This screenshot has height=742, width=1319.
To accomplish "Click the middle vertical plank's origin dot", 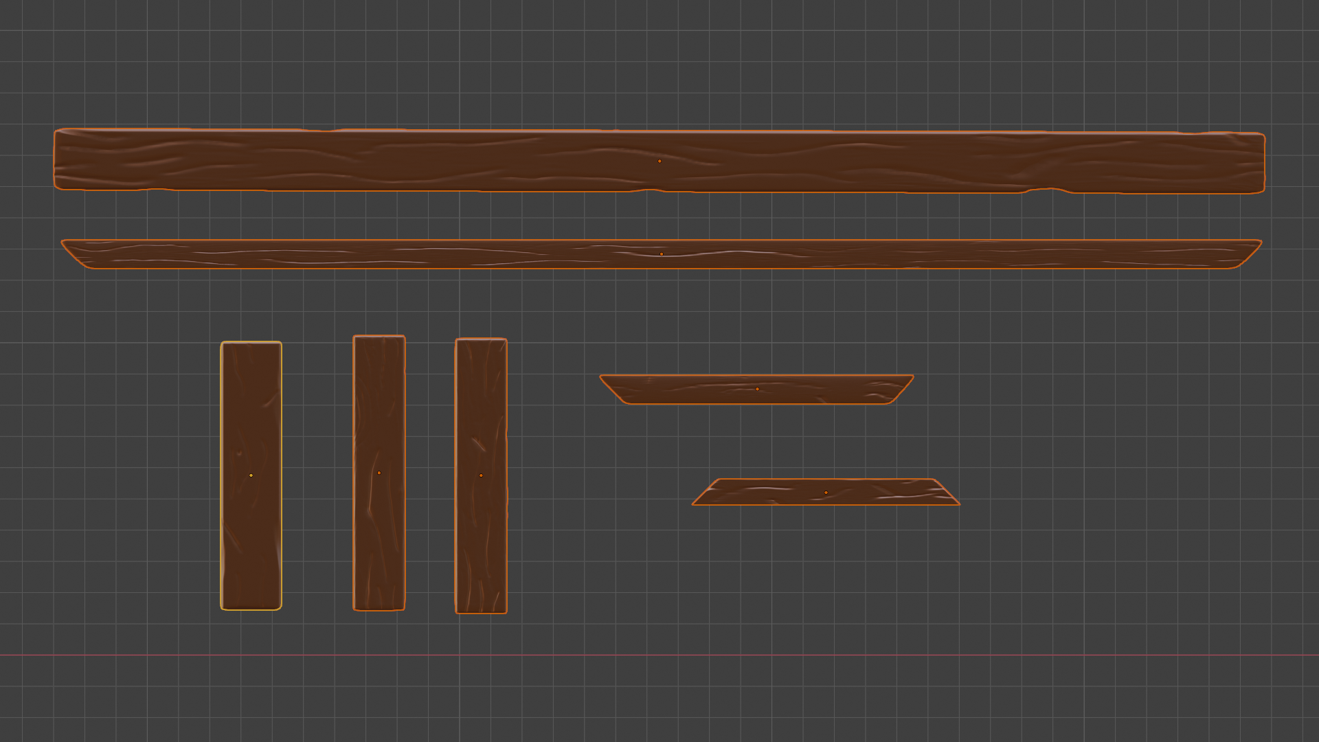I will pyautogui.click(x=379, y=473).
